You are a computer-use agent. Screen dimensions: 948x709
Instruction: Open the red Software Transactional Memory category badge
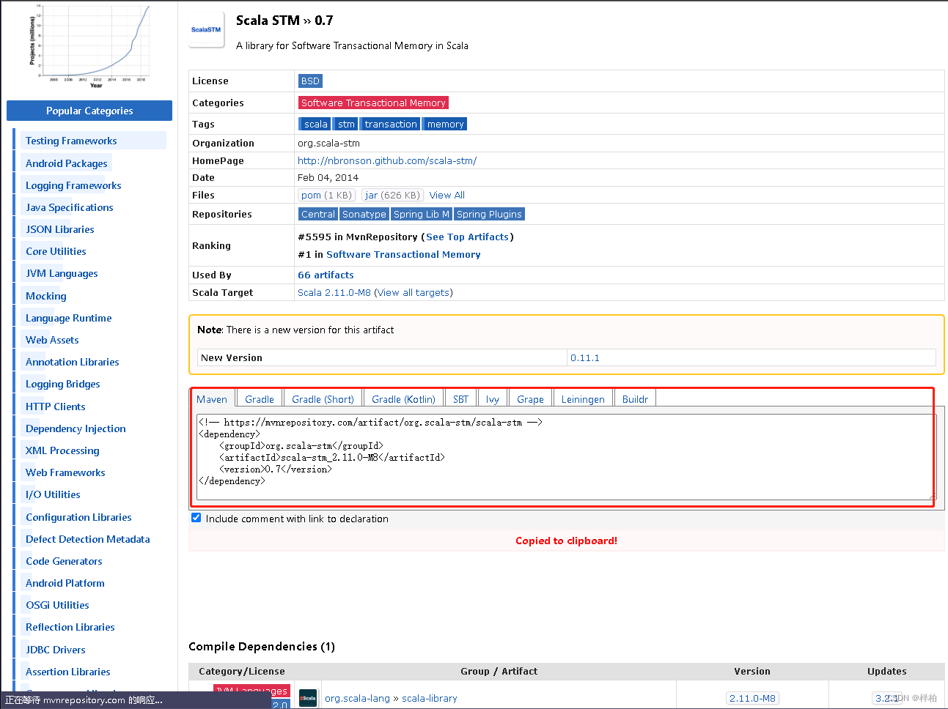click(x=373, y=103)
